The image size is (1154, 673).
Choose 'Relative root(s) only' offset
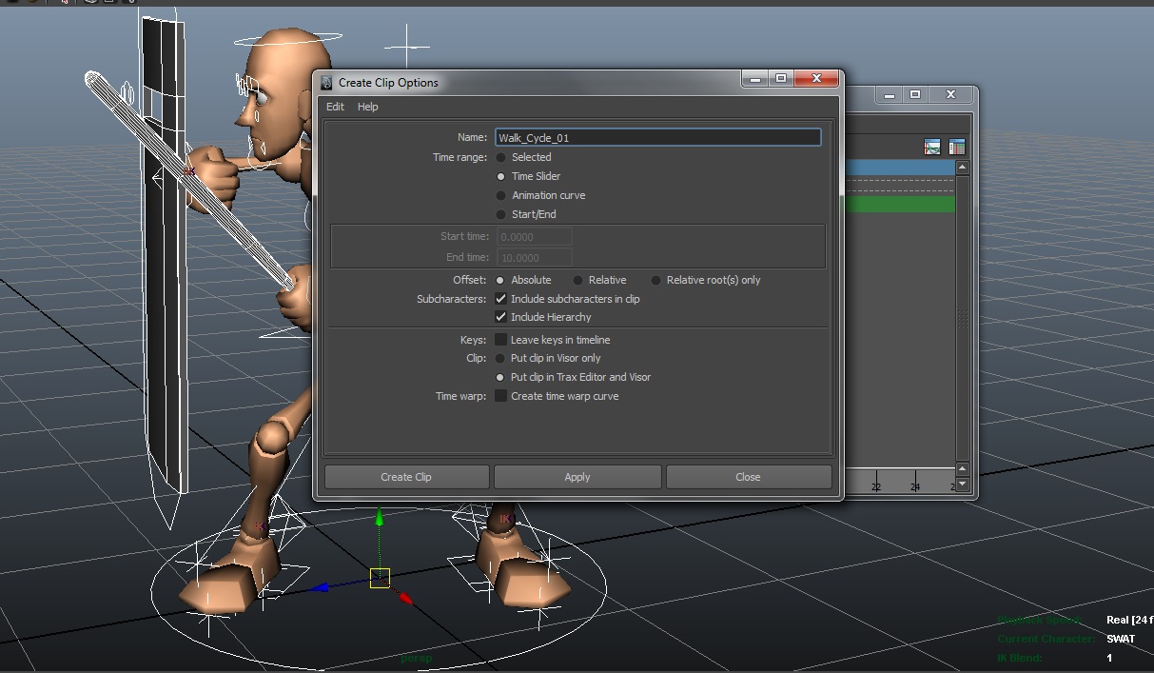pyautogui.click(x=655, y=280)
